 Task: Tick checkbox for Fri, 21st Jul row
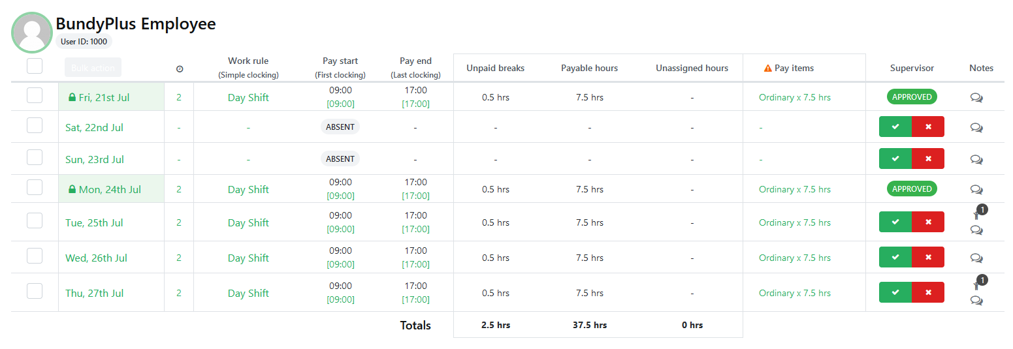35,96
